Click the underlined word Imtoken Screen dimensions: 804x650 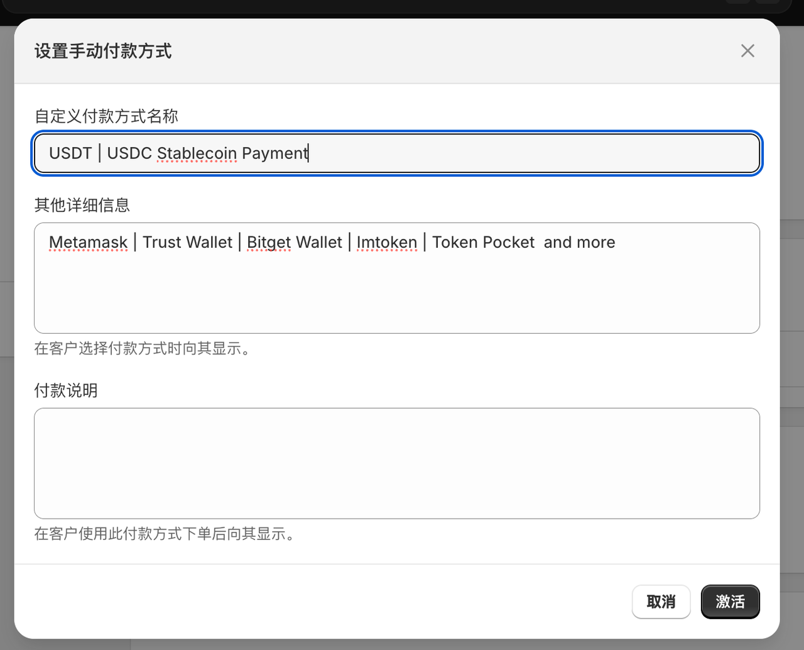tap(386, 243)
